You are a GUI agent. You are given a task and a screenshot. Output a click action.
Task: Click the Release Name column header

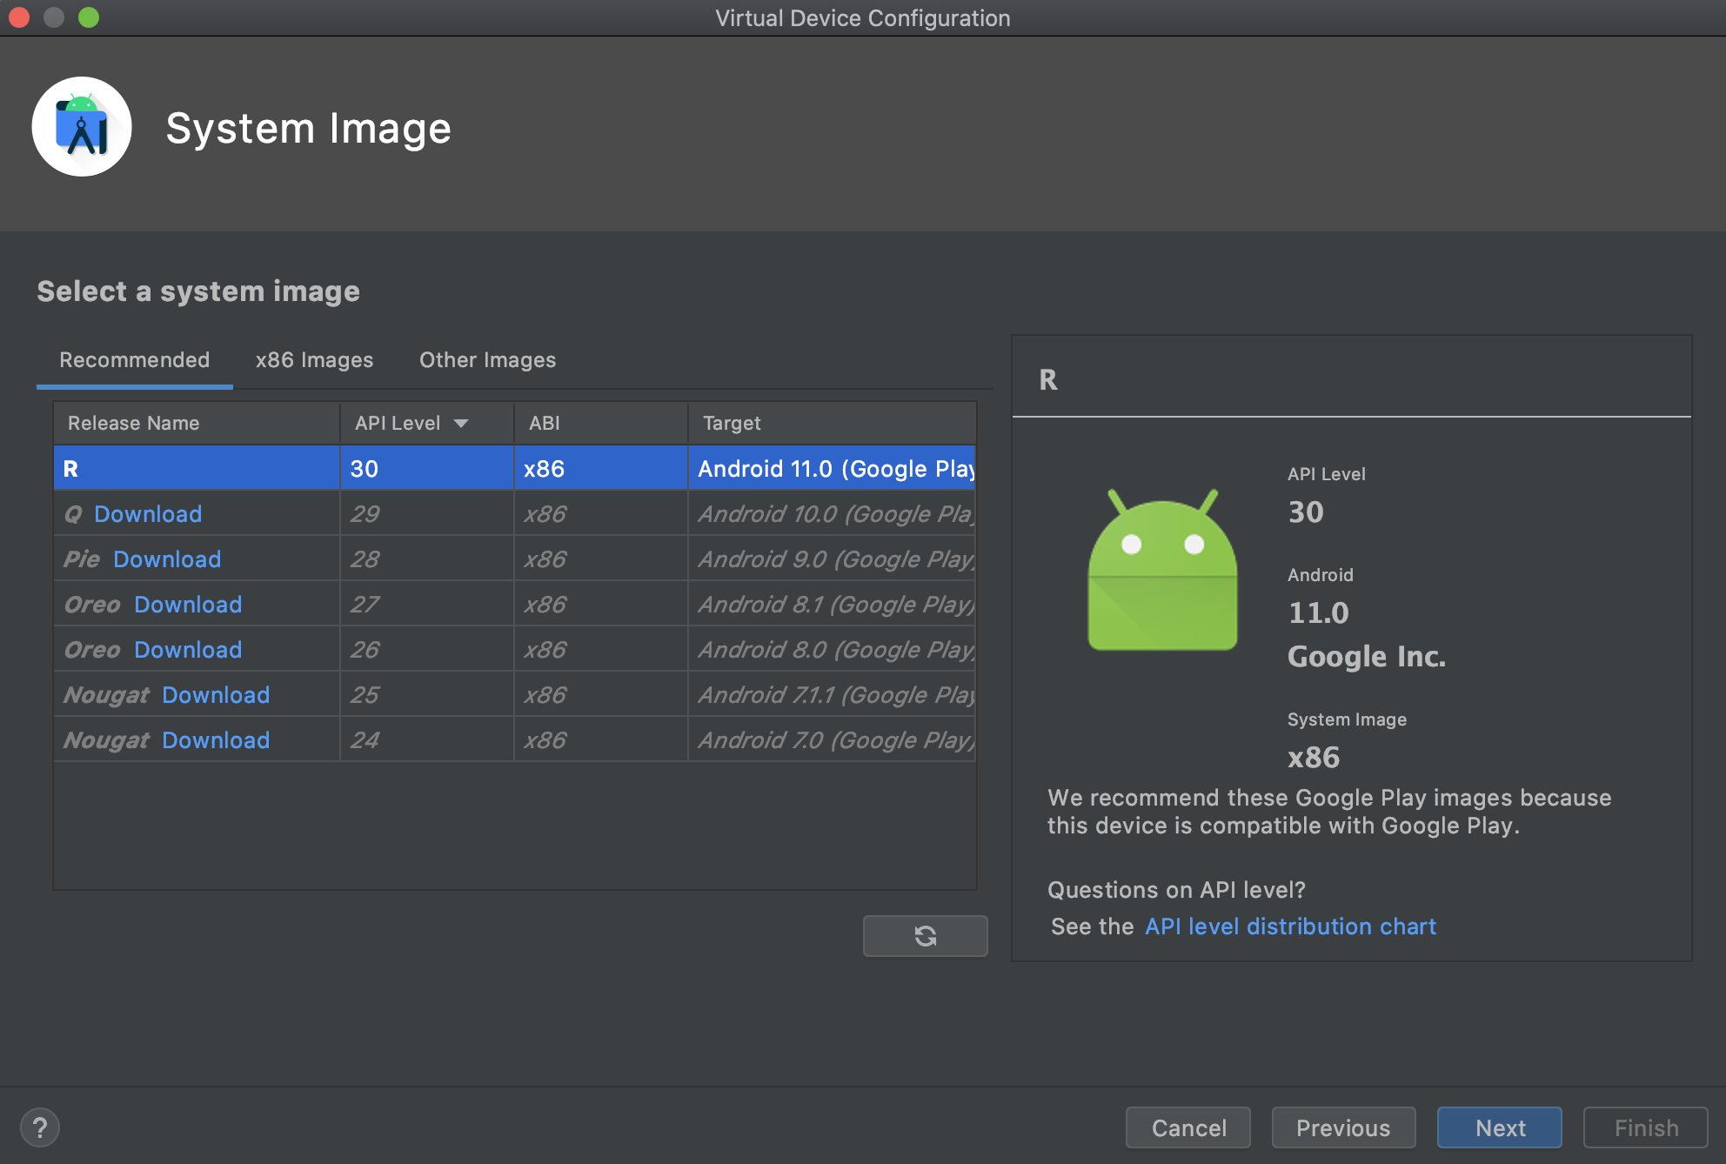click(134, 424)
